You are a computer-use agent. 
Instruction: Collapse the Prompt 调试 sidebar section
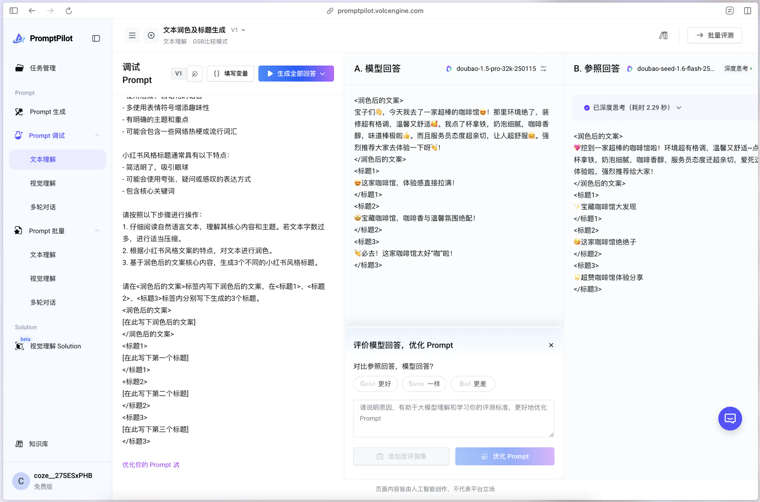(97, 136)
